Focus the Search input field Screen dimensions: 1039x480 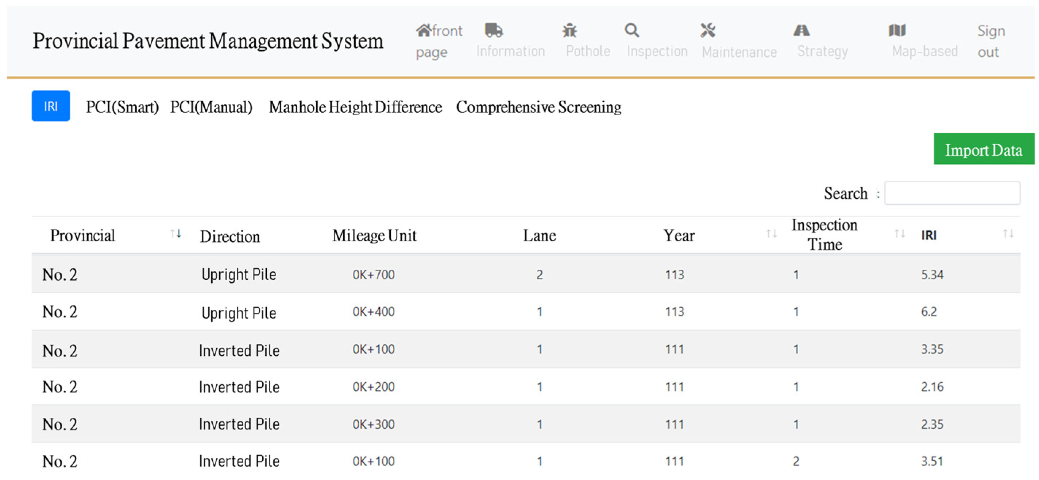click(x=952, y=193)
